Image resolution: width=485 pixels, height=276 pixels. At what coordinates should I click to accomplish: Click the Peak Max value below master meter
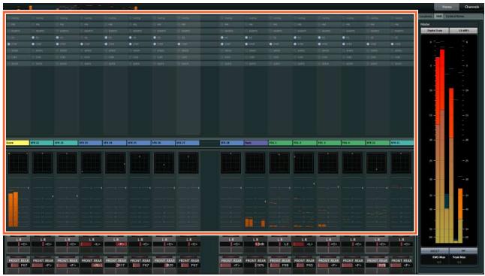[x=459, y=262]
